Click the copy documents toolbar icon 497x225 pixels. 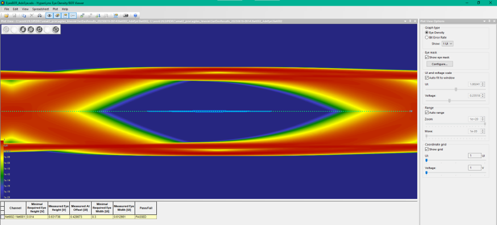[24, 15]
